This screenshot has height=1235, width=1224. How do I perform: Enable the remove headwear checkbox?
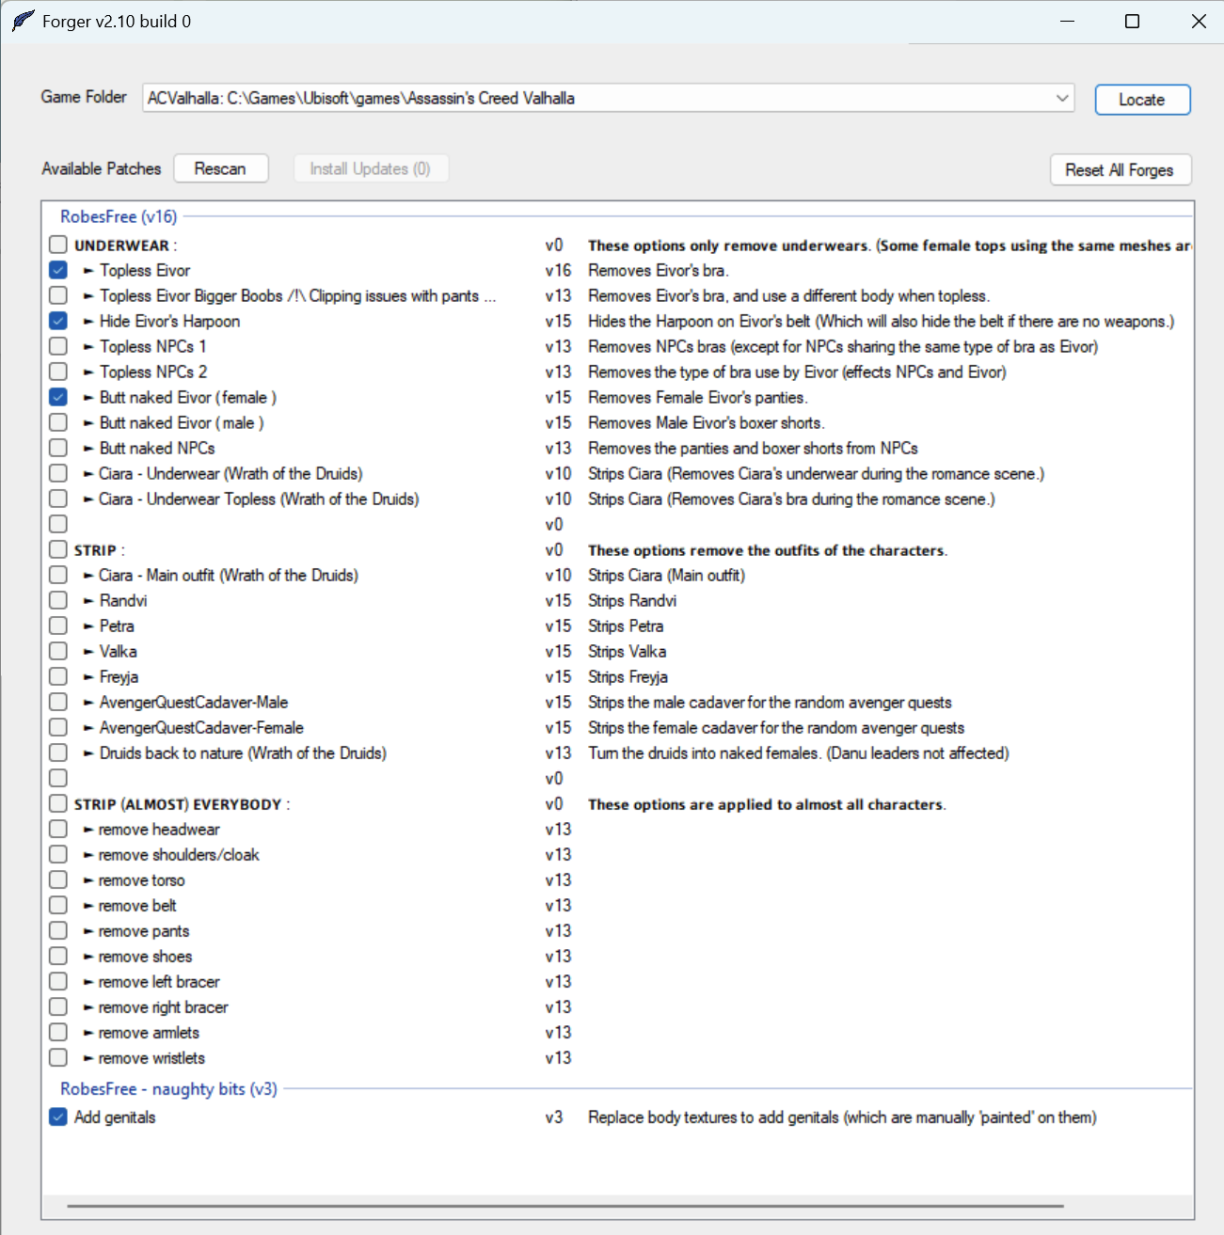tap(58, 829)
